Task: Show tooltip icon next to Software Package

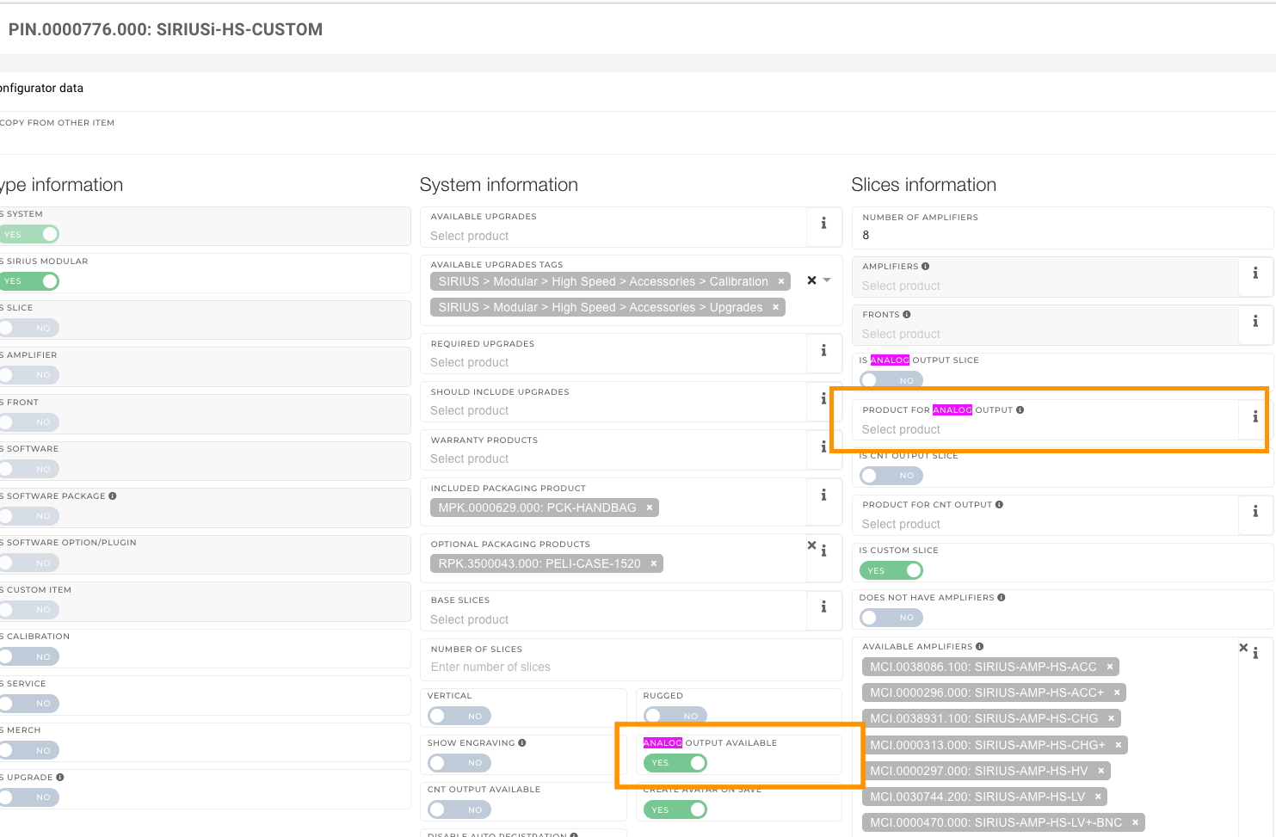Action: pos(113,496)
